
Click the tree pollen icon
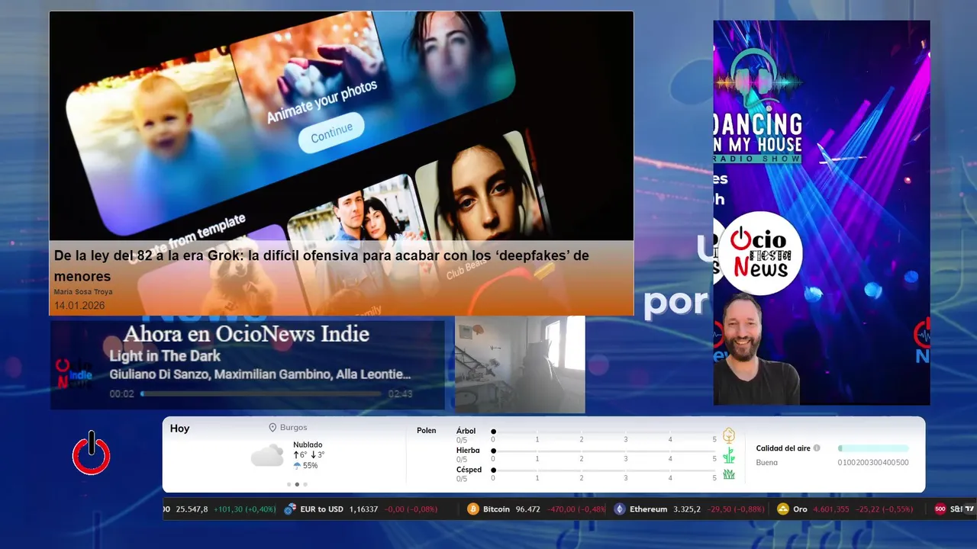(x=729, y=435)
